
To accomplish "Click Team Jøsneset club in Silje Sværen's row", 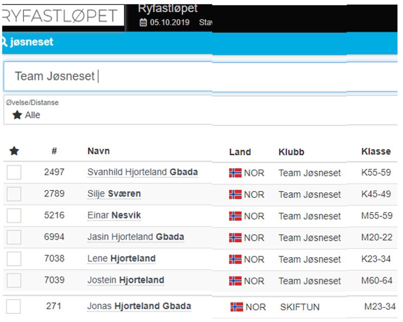I will [x=310, y=194].
